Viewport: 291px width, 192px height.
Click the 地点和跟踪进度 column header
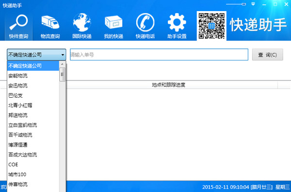[x=168, y=85]
